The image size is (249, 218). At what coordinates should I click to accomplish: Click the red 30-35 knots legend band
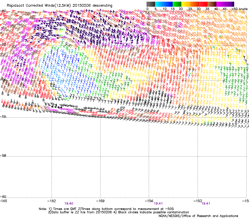pyautogui.click(x=203, y=4)
